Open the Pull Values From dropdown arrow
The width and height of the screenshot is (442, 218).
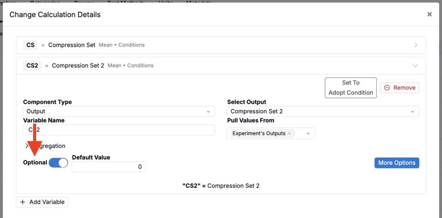308,134
